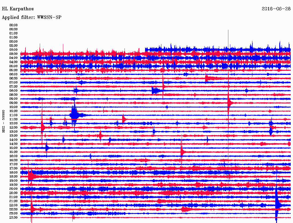Viewport: 293px width, 223px height.
Task: Click the 'HL Karpathos' station title
Action: 18,9
